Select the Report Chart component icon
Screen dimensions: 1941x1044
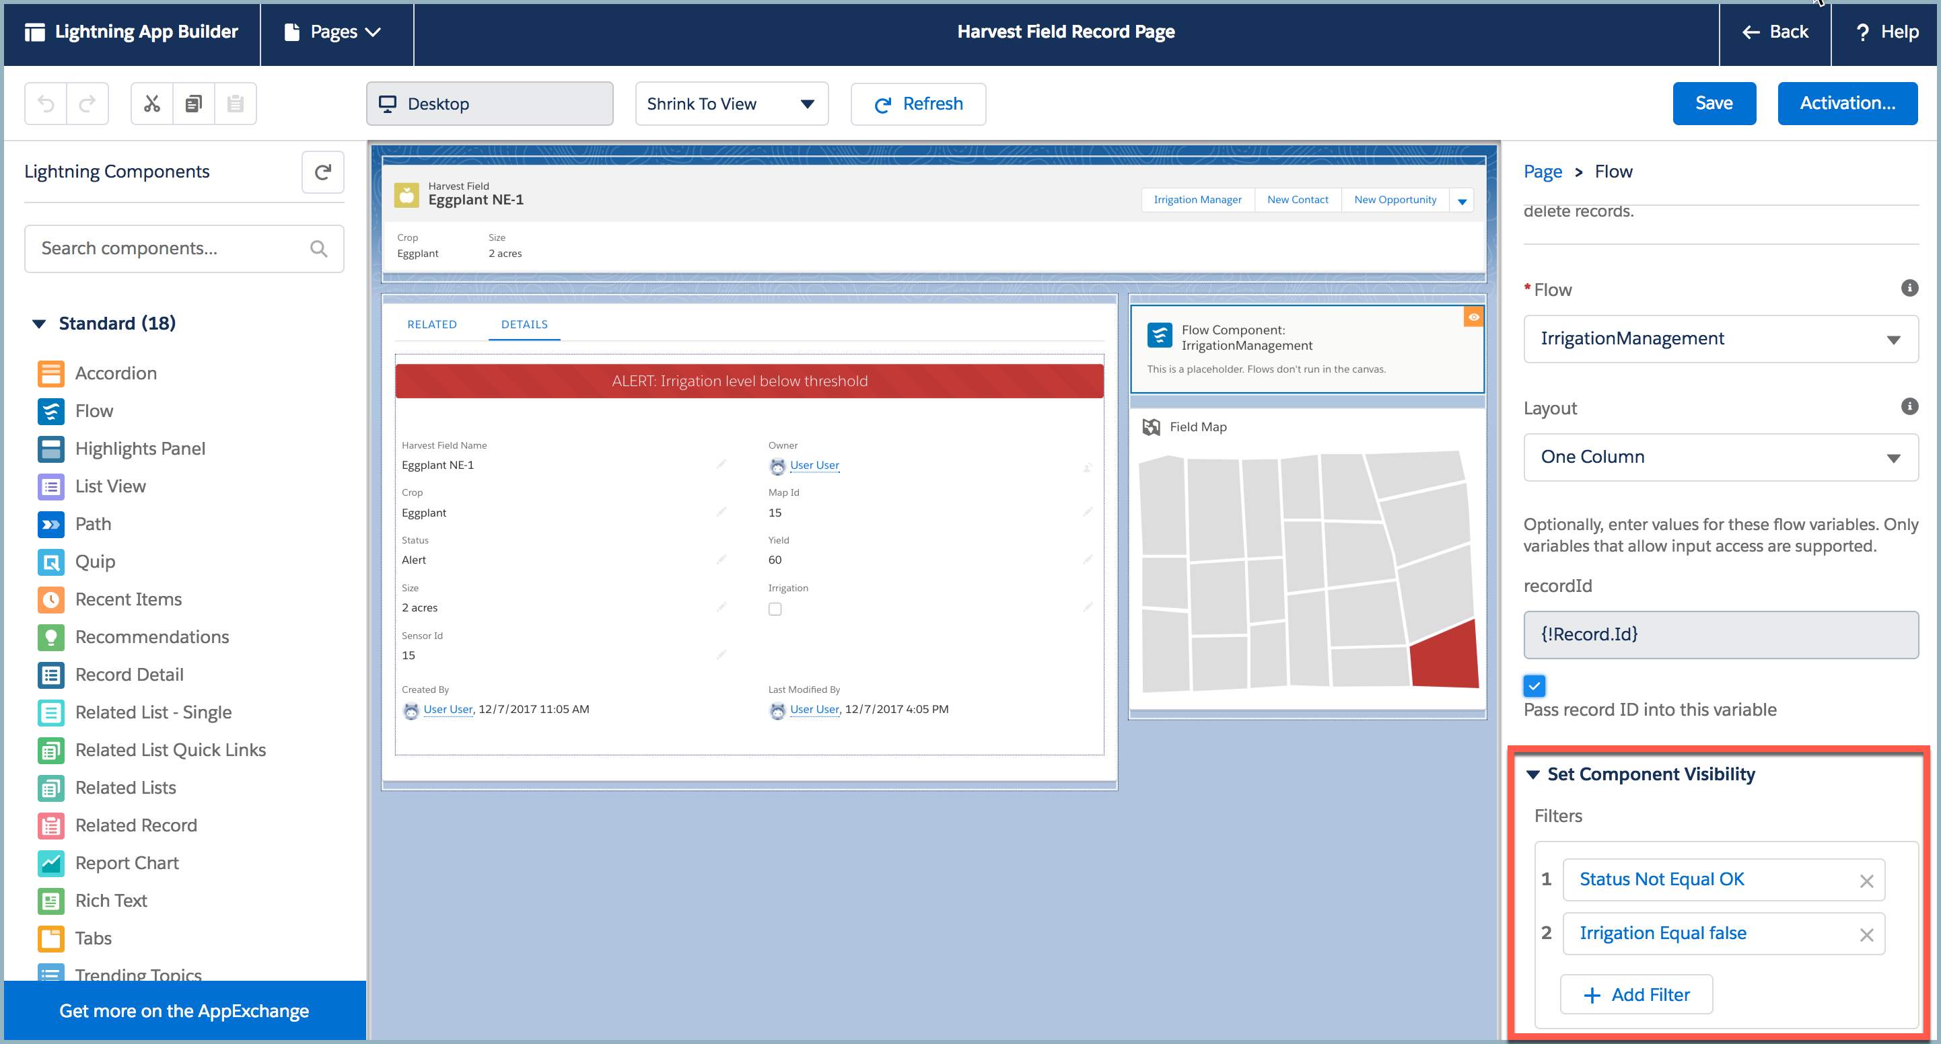50,863
